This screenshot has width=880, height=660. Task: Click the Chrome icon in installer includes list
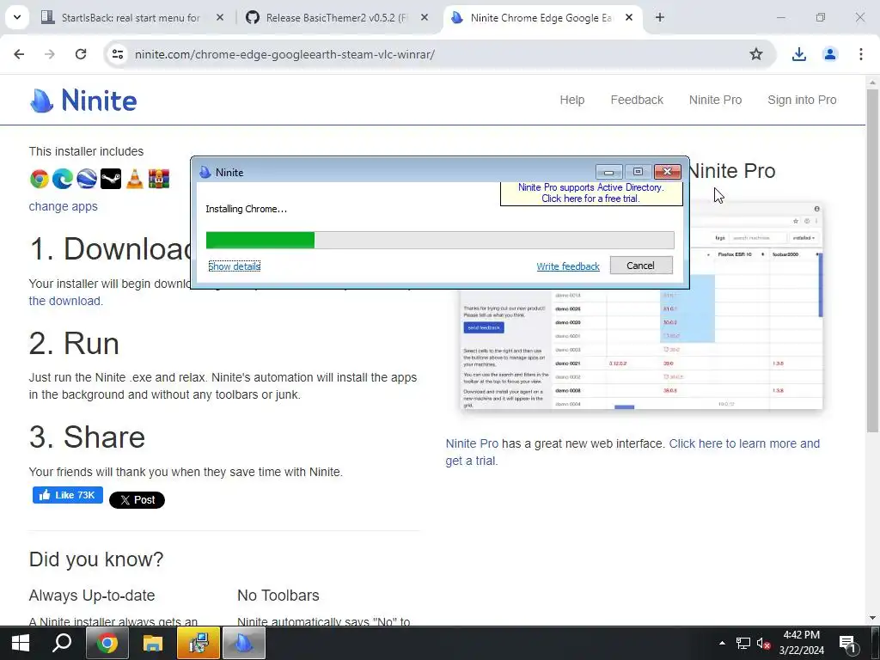click(x=40, y=179)
